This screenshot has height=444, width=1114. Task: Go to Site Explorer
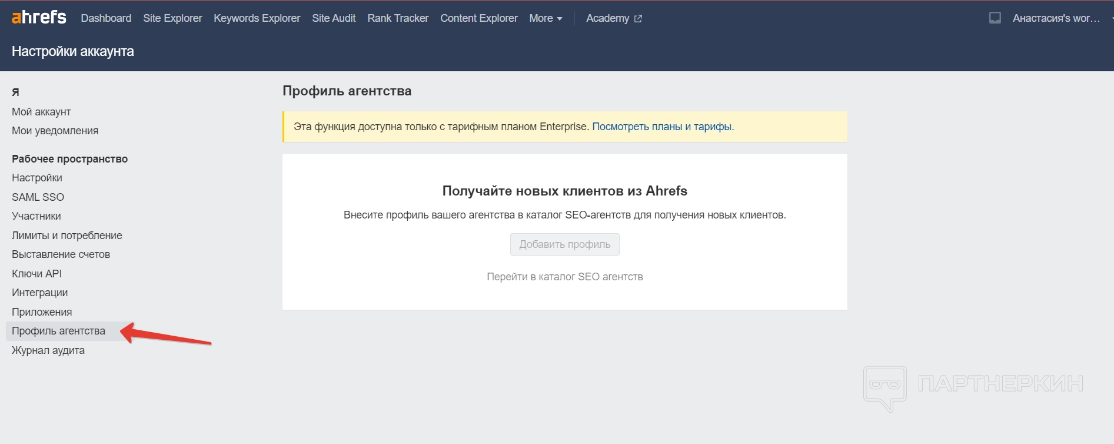(x=172, y=18)
